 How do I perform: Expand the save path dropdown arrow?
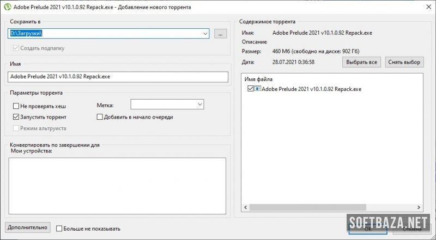coord(205,34)
